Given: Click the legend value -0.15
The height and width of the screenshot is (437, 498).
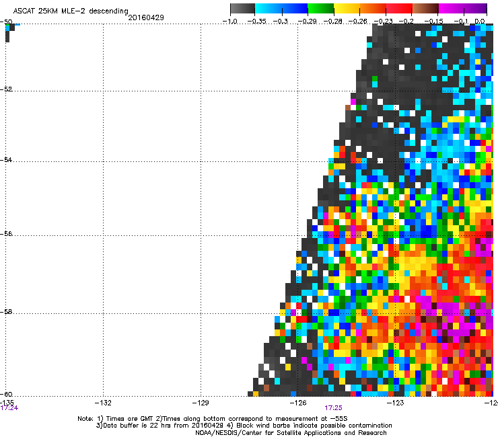Looking at the screenshot, I should click(434, 22).
